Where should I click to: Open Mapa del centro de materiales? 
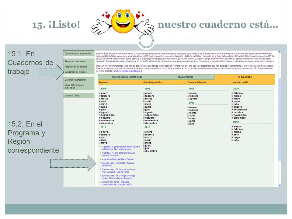click(78, 86)
